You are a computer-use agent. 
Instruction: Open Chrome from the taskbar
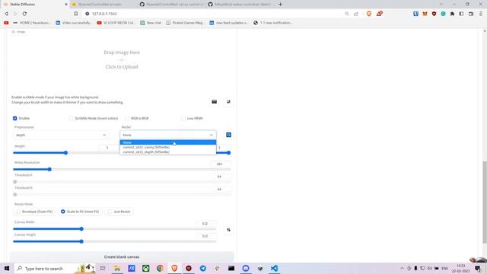coord(160,269)
